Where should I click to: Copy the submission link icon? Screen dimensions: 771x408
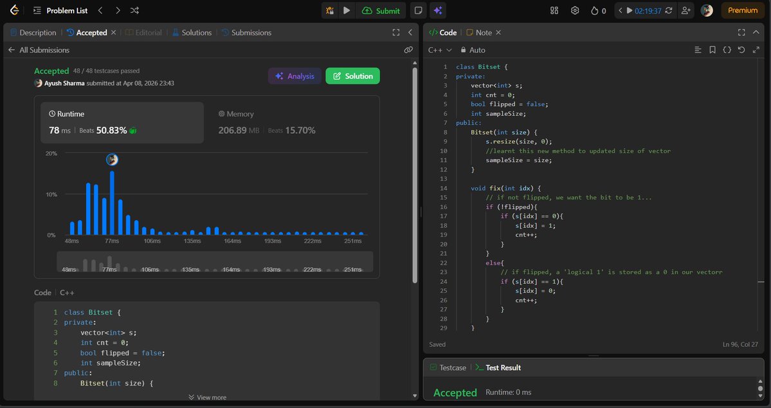pyautogui.click(x=408, y=50)
